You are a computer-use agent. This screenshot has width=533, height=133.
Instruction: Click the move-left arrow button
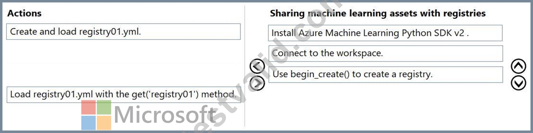257,67
